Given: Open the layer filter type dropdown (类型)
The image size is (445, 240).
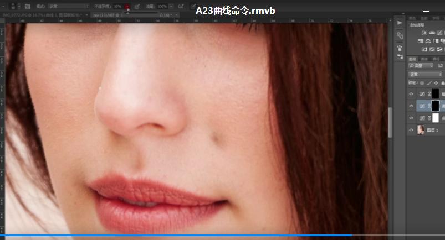Looking at the screenshot, I should [421, 66].
